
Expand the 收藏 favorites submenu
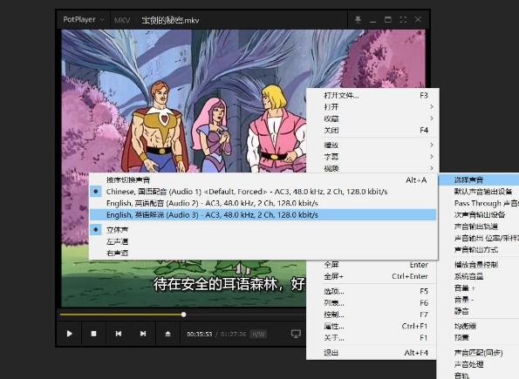372,118
